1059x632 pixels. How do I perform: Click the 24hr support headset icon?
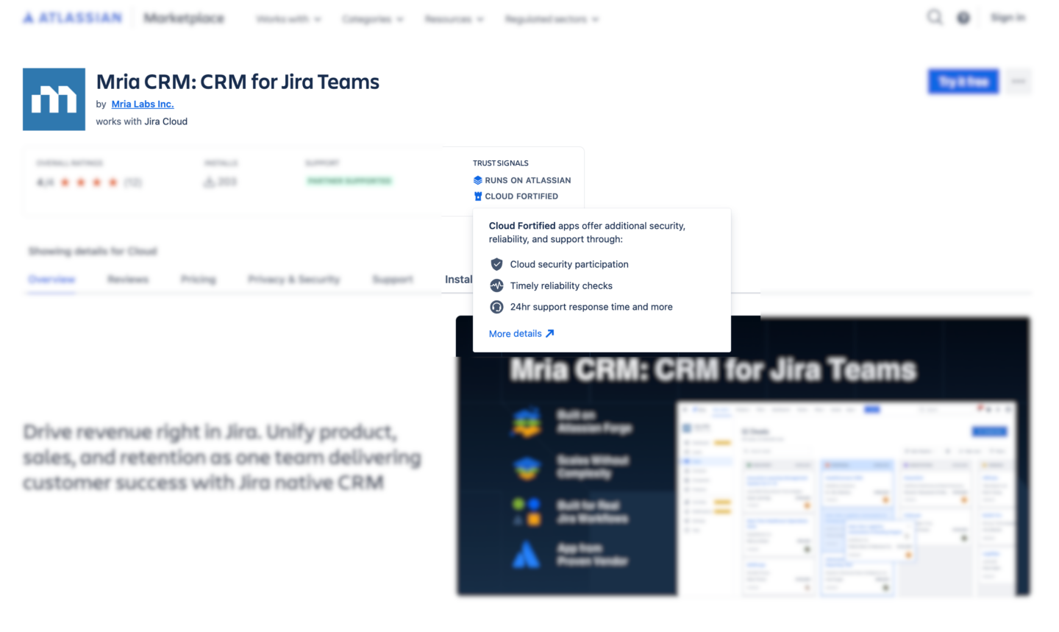pyautogui.click(x=496, y=307)
